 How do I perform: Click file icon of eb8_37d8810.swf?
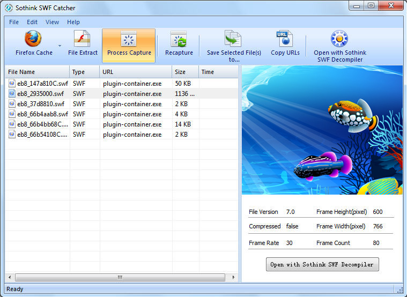[12, 103]
